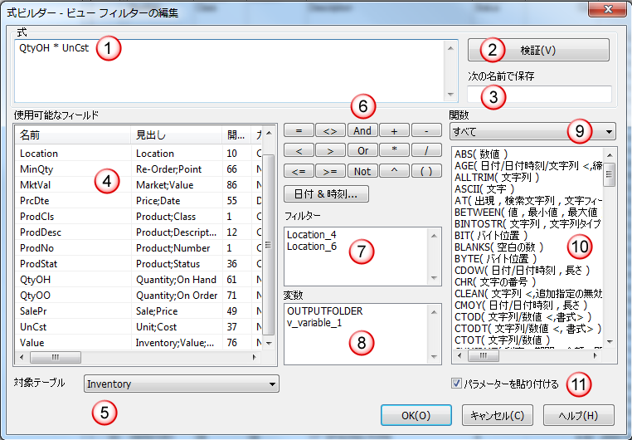Click the 次の名前で保存 text field
The image size is (632, 440).
[539, 95]
